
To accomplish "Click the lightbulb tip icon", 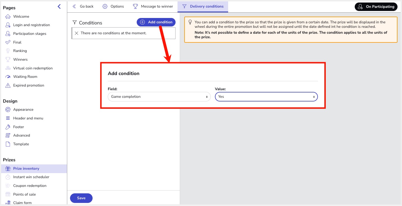I will (190, 22).
